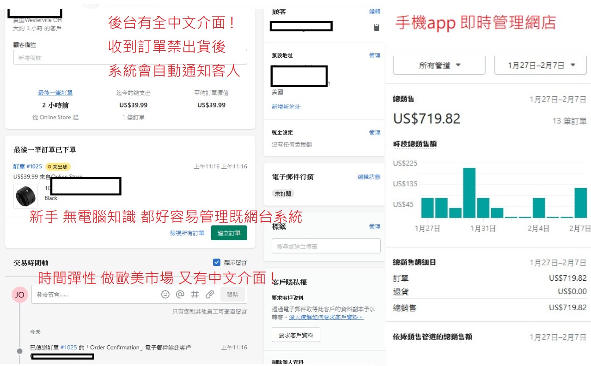This screenshot has width=591, height=366.
Task: Click the hashtag reference icon
Action: [195, 295]
